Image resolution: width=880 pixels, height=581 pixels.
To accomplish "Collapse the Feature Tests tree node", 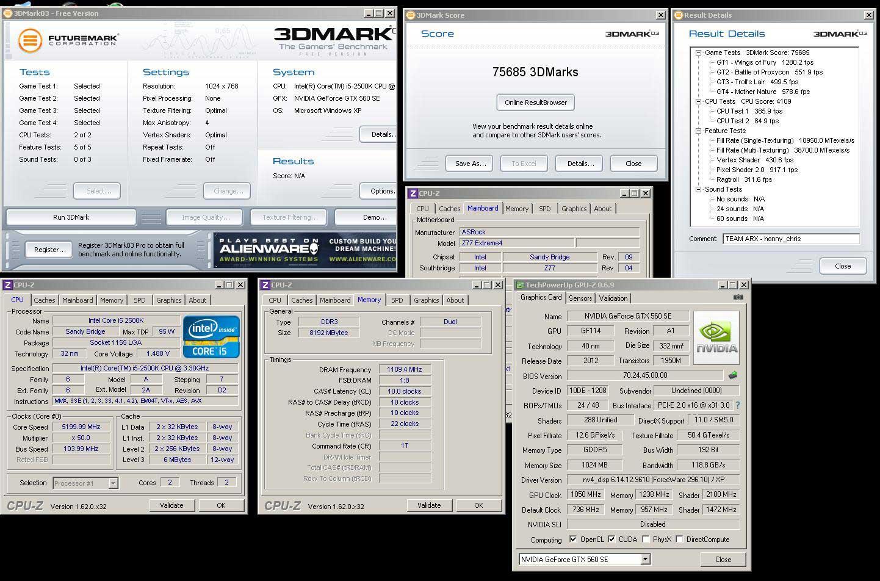I will [x=699, y=131].
